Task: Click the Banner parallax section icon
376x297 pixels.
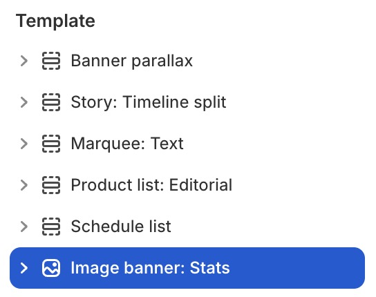Action: pos(51,61)
